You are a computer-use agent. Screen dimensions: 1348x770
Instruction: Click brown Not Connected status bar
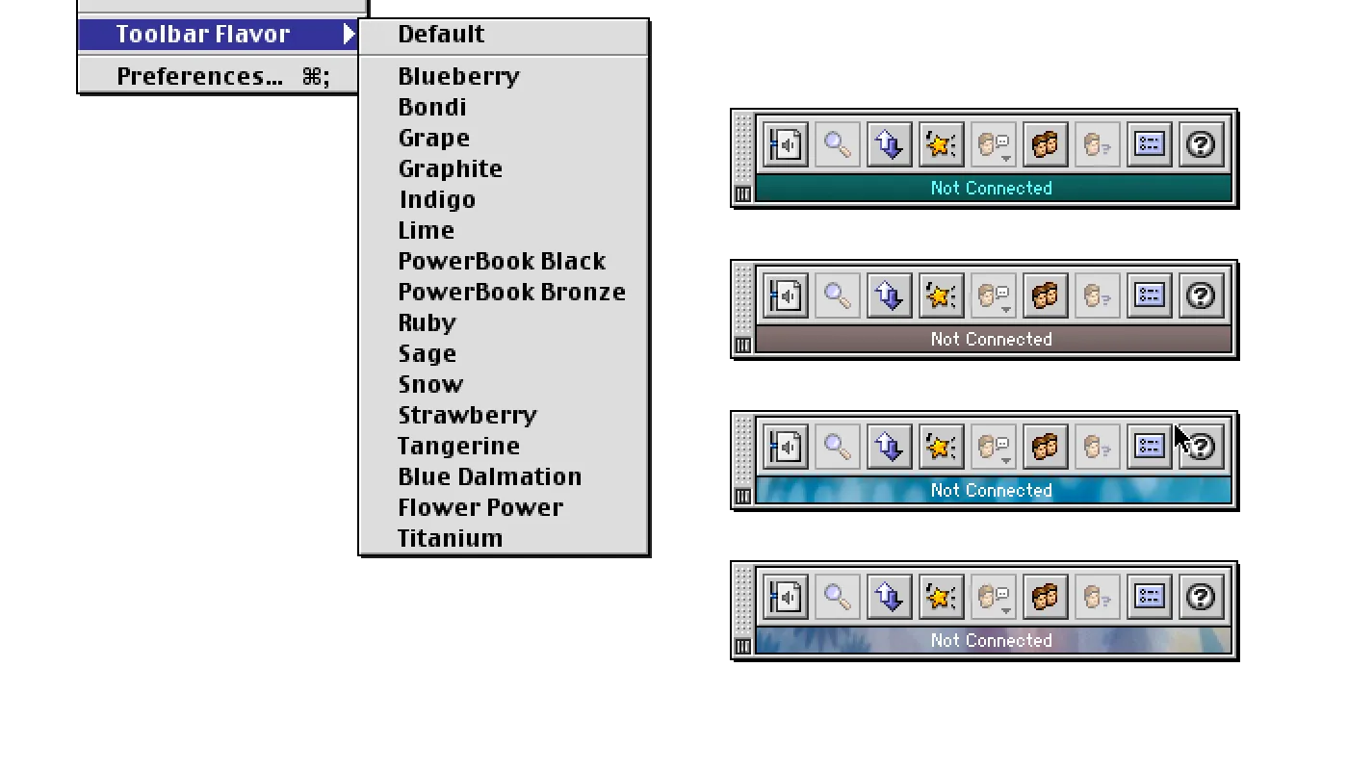click(993, 340)
